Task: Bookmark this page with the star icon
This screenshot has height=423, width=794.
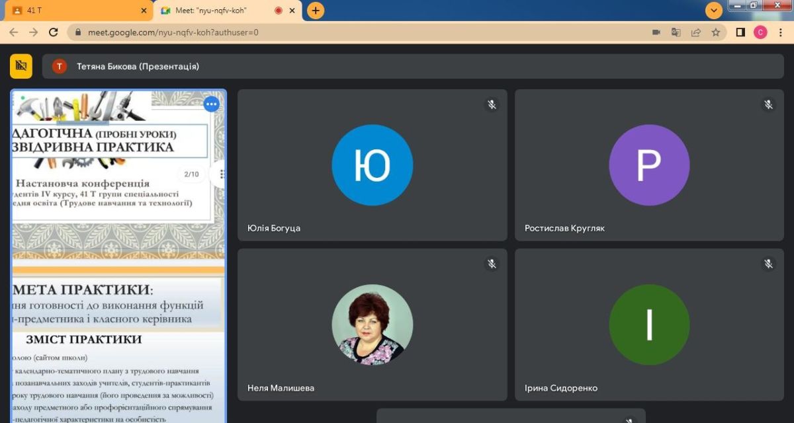Action: (715, 32)
